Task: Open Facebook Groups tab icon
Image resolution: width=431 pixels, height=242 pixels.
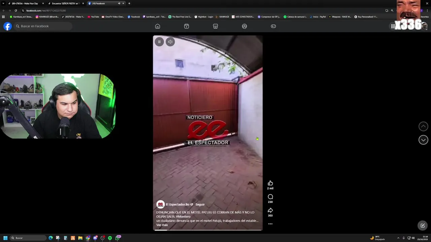Action: coord(244,26)
